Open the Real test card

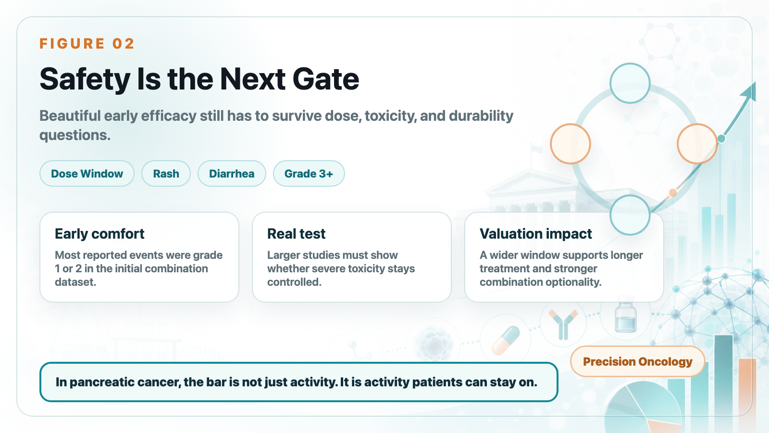352,257
